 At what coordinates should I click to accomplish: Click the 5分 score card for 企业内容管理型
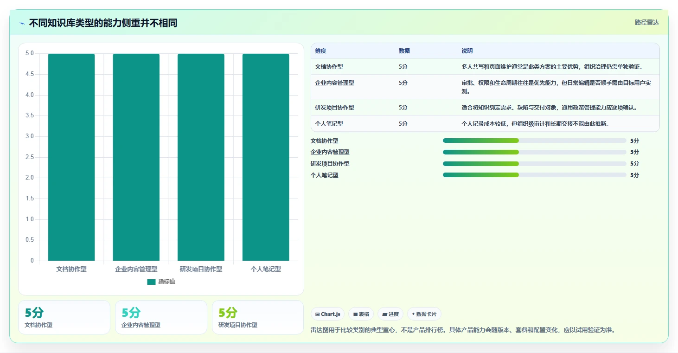coord(161,317)
